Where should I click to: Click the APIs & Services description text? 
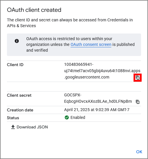click(21, 26)
